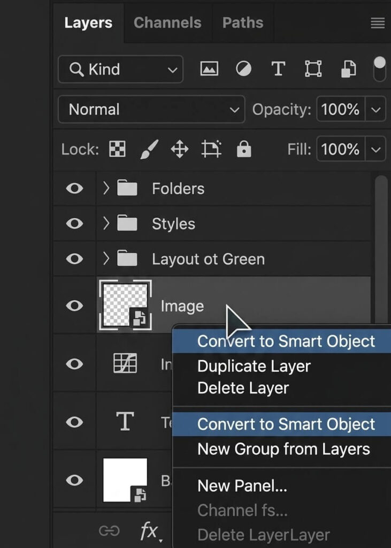Click the link layers icon
391x548 pixels.
pos(110,530)
